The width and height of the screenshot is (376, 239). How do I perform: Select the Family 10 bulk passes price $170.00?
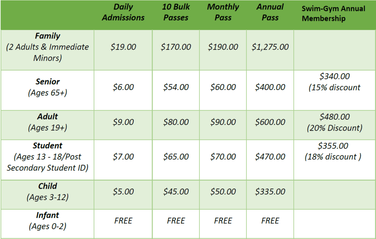coord(176,47)
